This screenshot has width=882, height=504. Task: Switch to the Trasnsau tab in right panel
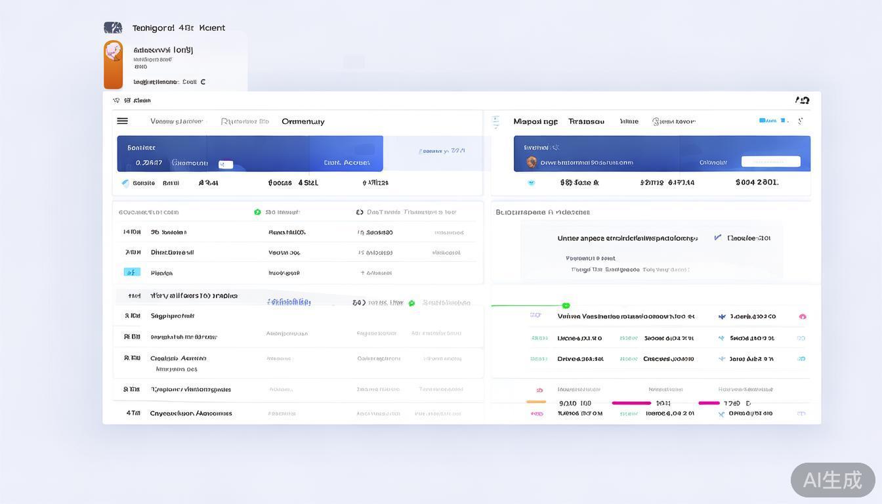point(586,121)
